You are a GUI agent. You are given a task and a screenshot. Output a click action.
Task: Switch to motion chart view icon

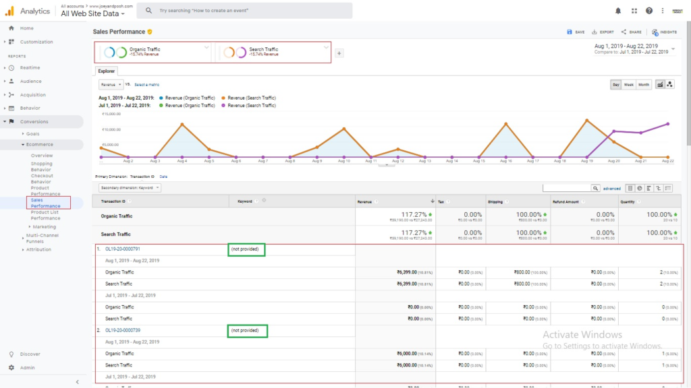coord(670,84)
